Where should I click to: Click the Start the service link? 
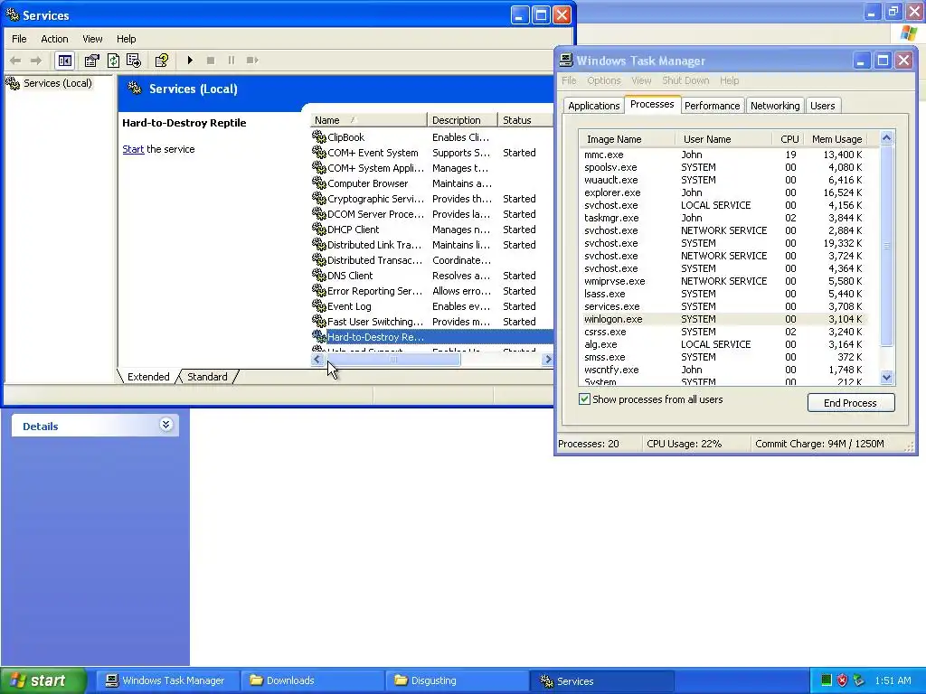[x=133, y=149]
